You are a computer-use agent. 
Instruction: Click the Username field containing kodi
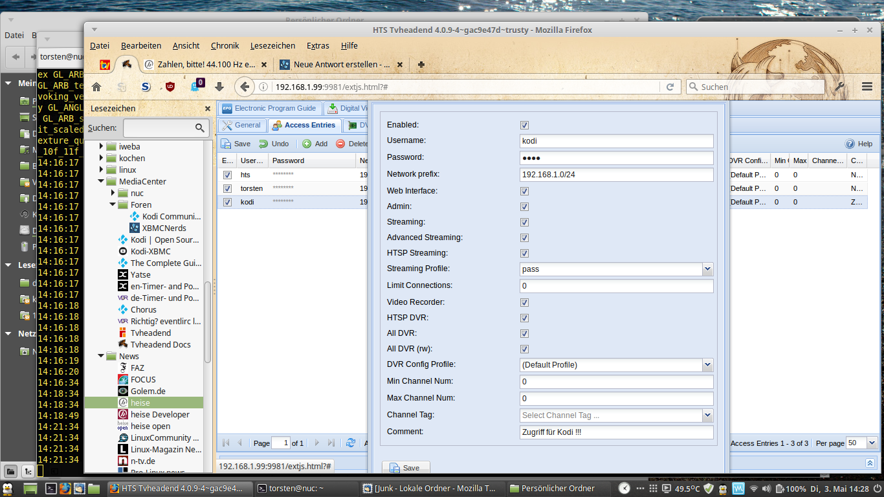[x=617, y=141]
